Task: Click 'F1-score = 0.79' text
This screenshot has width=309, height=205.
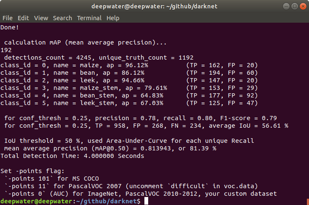Action: tap(248, 118)
